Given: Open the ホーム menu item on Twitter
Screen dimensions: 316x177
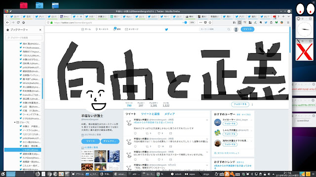Looking at the screenshot, I should [x=86, y=29].
